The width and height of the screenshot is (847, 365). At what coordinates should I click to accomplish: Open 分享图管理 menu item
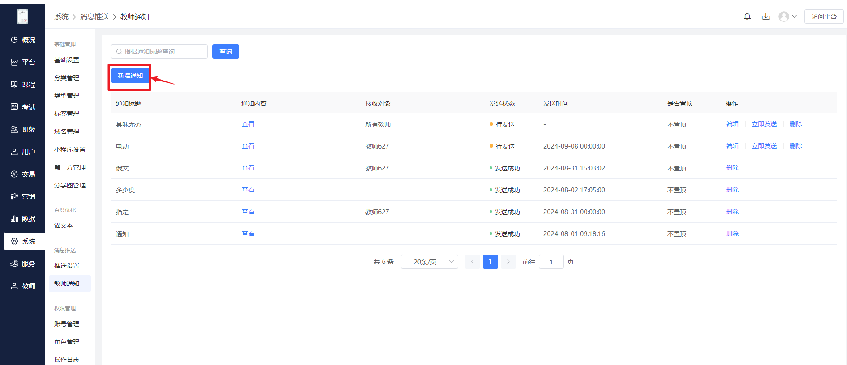coord(70,185)
